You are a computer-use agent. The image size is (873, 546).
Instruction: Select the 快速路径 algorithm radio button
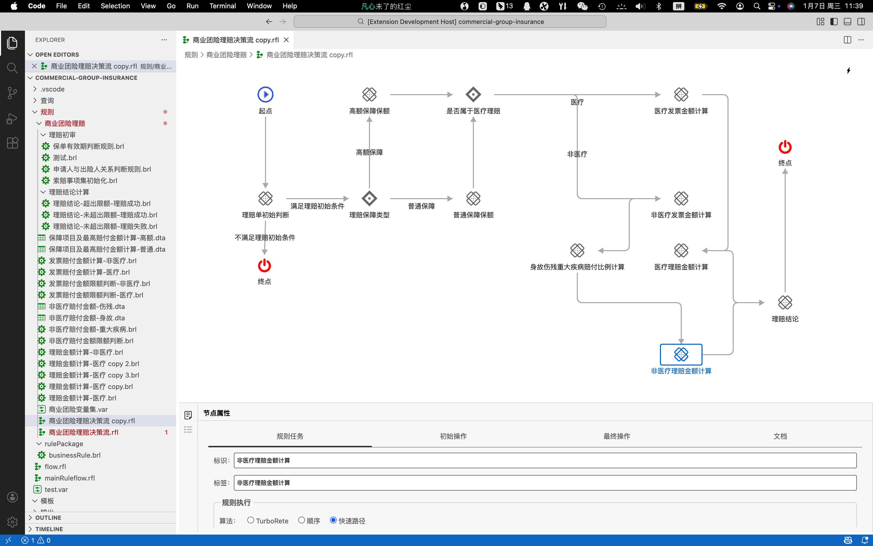tap(333, 520)
